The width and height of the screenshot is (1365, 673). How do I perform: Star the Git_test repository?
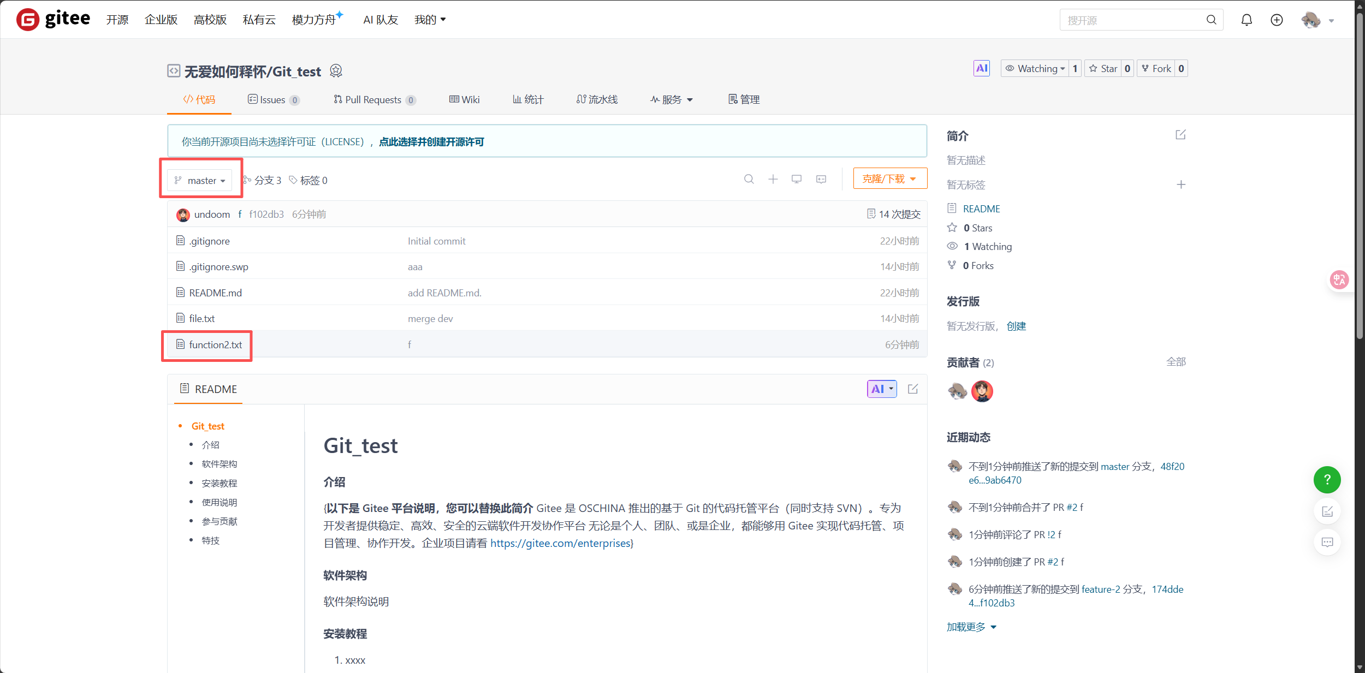tap(1103, 69)
